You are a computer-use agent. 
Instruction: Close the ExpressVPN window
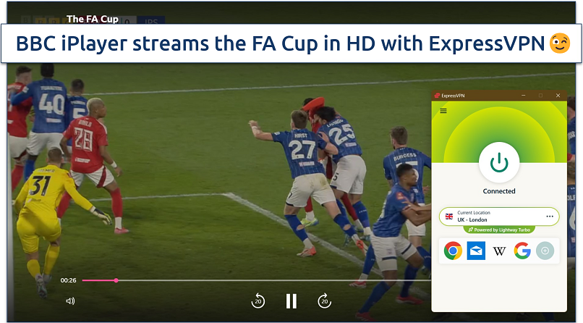558,96
